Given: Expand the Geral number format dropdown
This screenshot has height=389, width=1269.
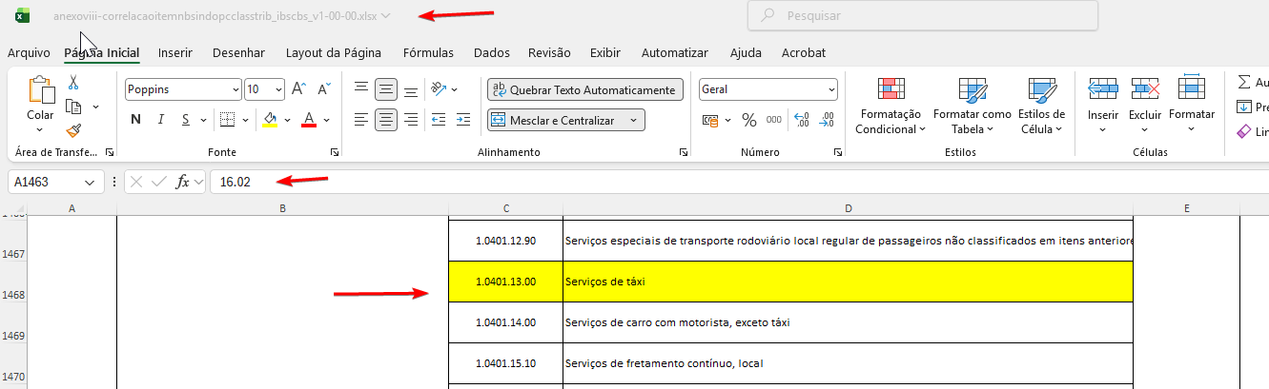Looking at the screenshot, I should (831, 89).
